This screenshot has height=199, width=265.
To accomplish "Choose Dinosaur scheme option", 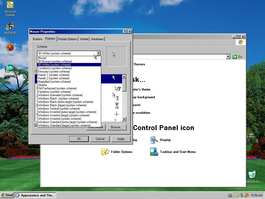I will click(69, 72).
